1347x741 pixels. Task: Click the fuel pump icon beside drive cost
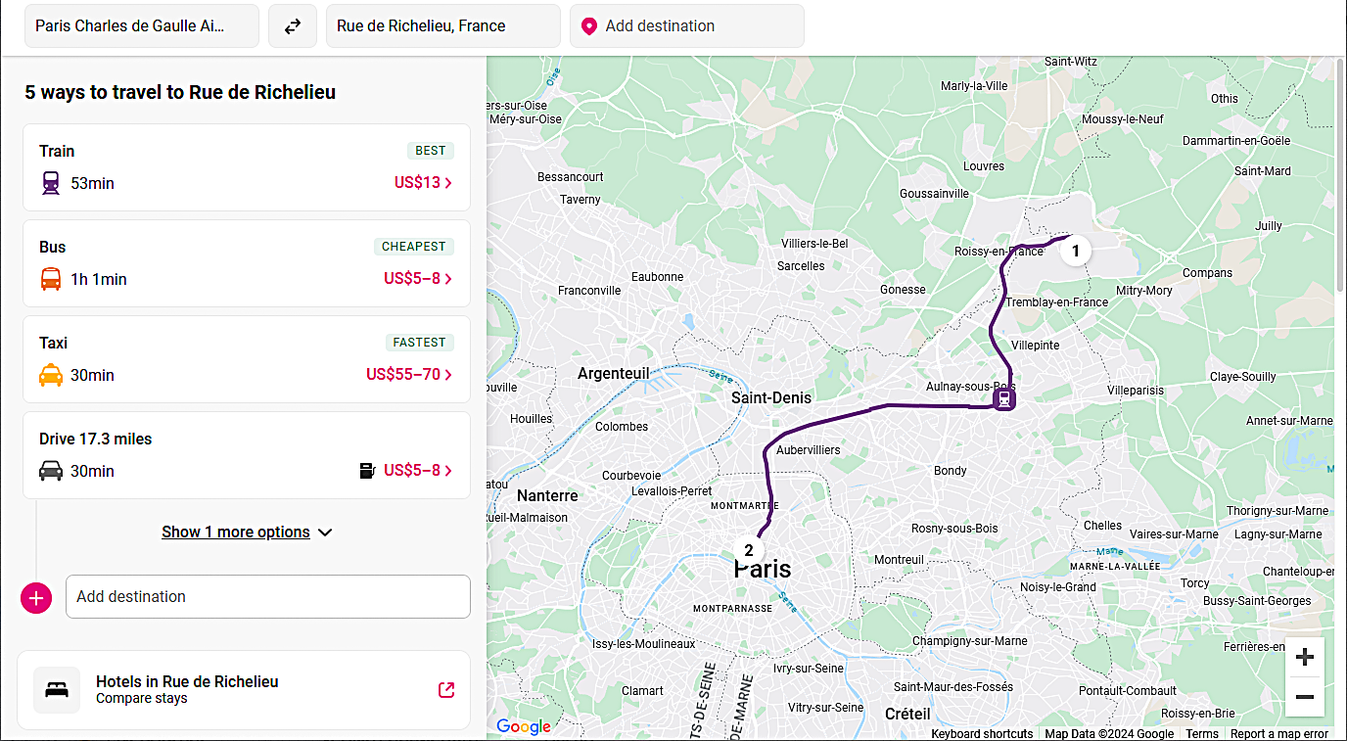click(x=368, y=471)
